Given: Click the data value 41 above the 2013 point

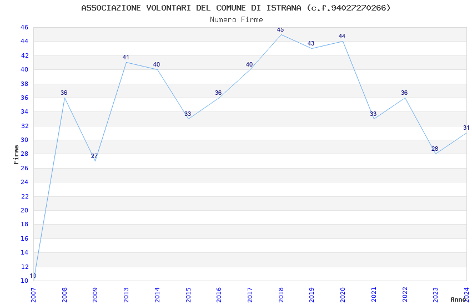Looking at the screenshot, I should pyautogui.click(x=126, y=57).
